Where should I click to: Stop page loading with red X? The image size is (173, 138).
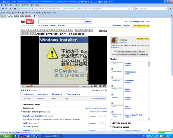(10, 9)
